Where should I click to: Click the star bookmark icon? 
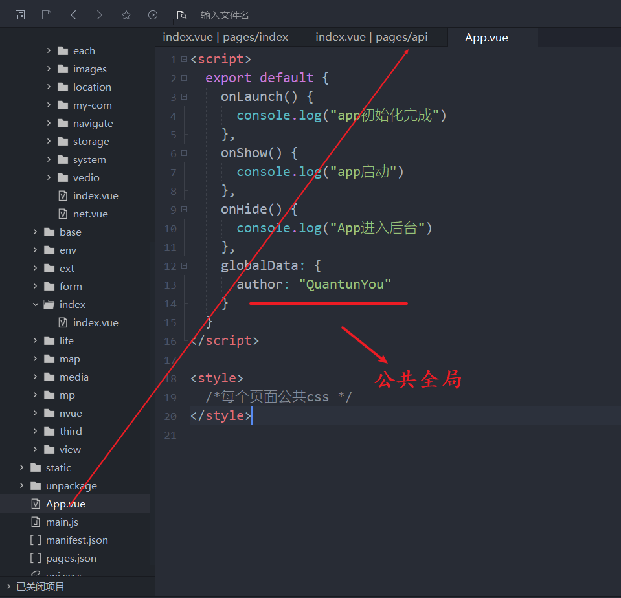click(126, 15)
